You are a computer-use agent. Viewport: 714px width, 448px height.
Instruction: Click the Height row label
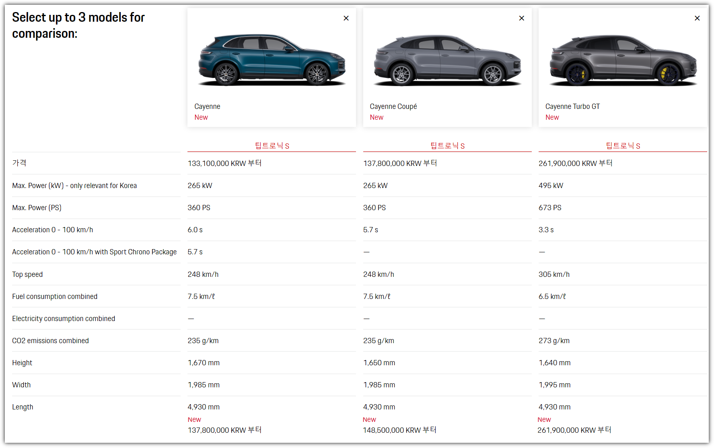coord(22,363)
